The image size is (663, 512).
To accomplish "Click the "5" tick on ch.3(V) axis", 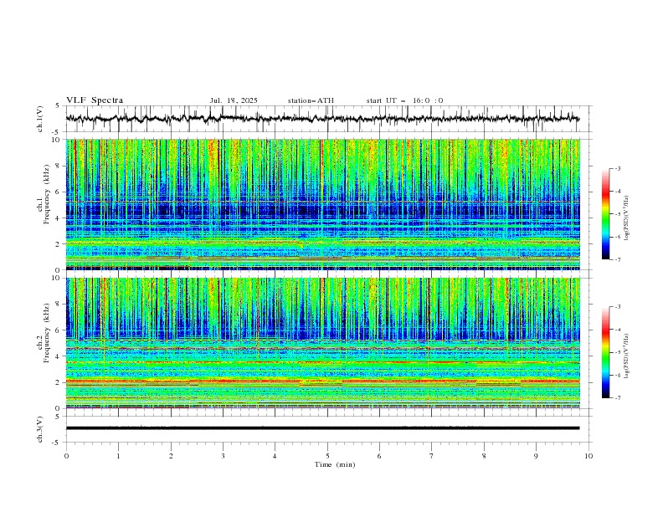I will tap(58, 417).
